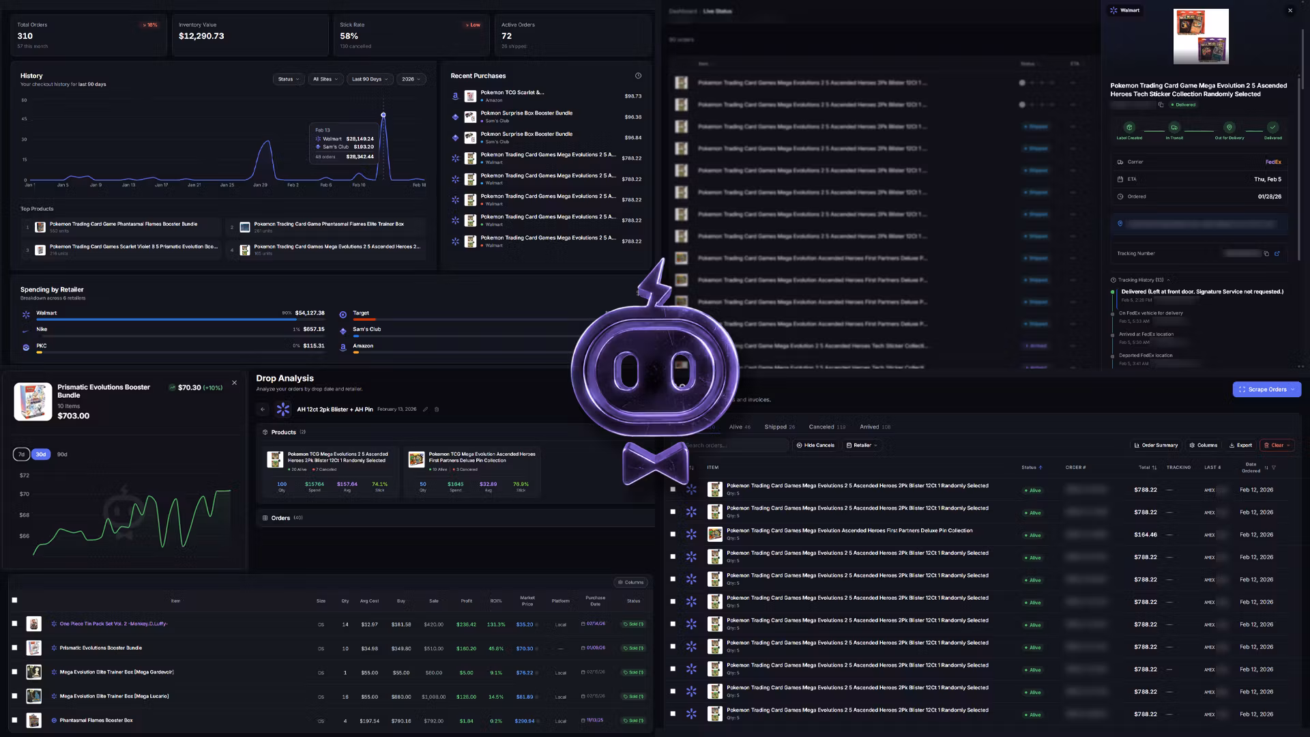
Task: Click the edit pencil icon beside the drop date
Action: coord(426,409)
